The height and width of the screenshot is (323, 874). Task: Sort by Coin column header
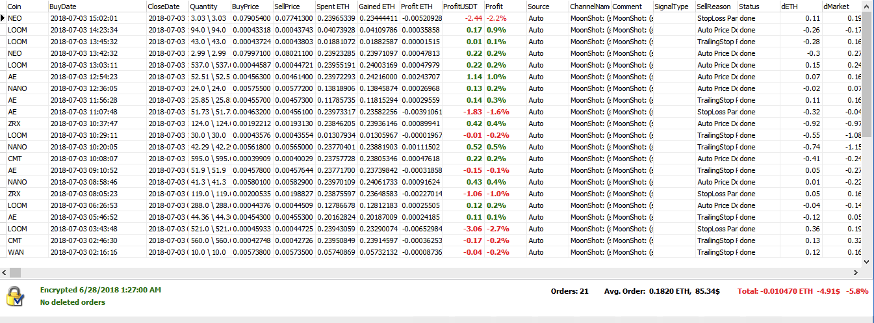coord(27,6)
